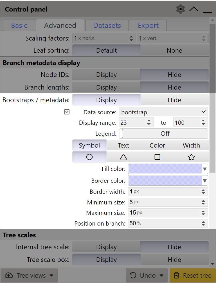
Task: Switch to the Datasets tab
Action: pyautogui.click(x=107, y=25)
